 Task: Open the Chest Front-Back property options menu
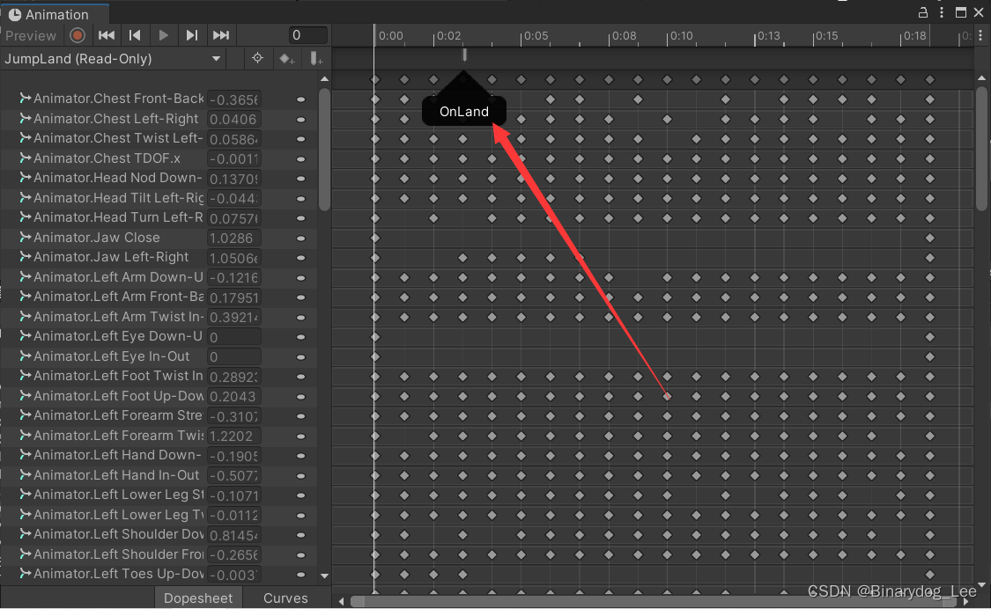click(301, 99)
